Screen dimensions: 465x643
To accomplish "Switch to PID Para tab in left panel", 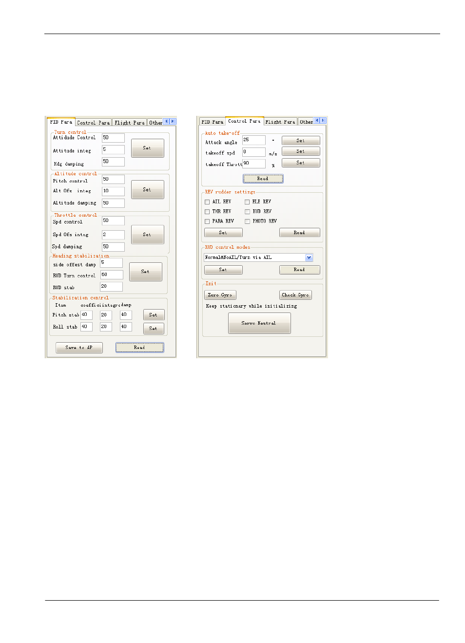I will tap(61, 122).
